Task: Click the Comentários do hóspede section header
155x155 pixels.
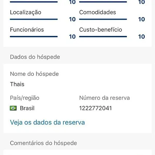Action: [43, 143]
